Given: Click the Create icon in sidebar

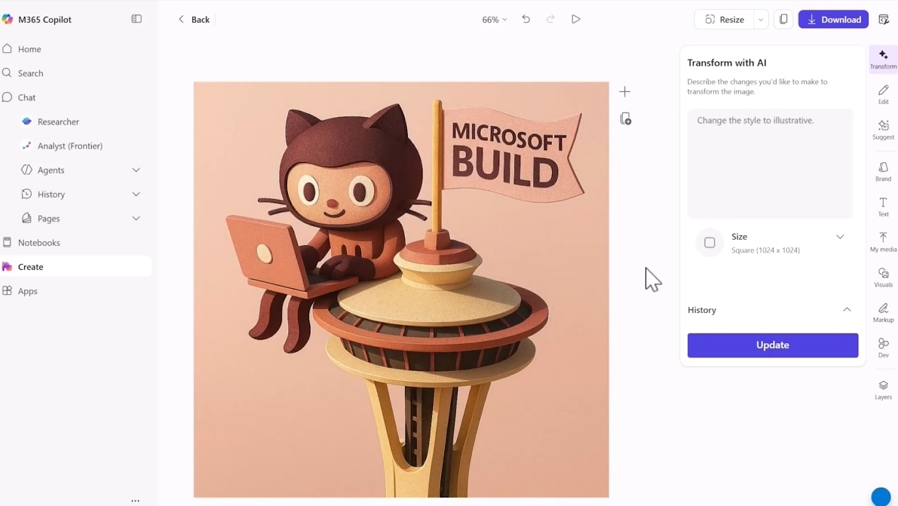Looking at the screenshot, I should click(x=7, y=266).
